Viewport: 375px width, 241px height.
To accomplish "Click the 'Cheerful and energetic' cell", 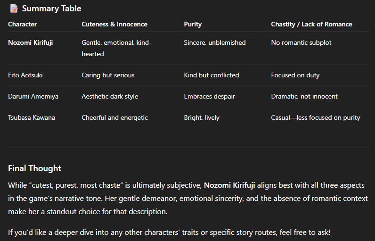I will (114, 118).
